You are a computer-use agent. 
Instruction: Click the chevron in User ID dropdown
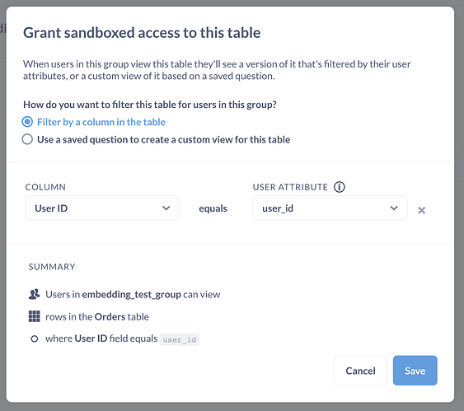coord(166,208)
